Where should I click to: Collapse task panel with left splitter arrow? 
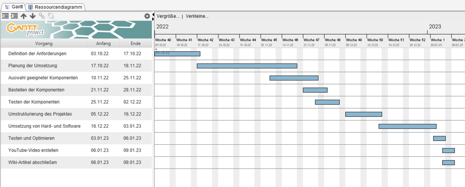pos(153,14)
